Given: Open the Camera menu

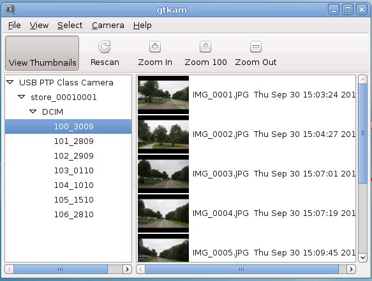Looking at the screenshot, I should (108, 25).
